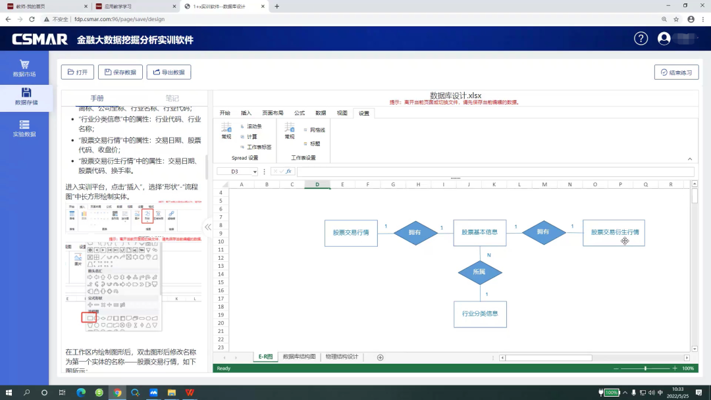Screen dimensions: 711x400
Task: Open the cell name box dropdown
Action: click(254, 172)
